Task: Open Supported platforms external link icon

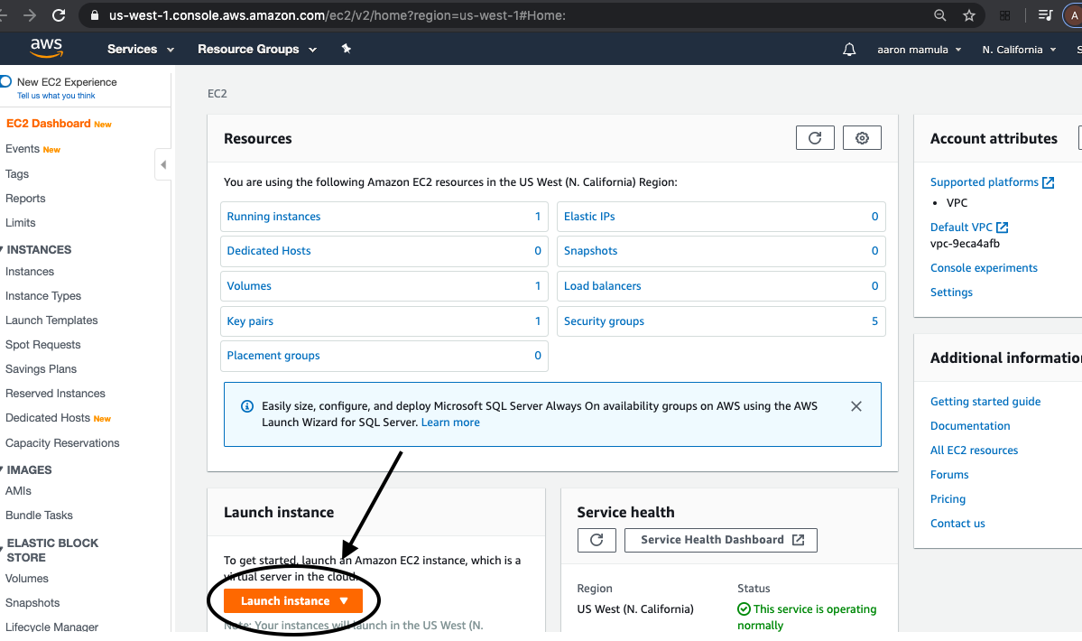Action: coord(1049,182)
